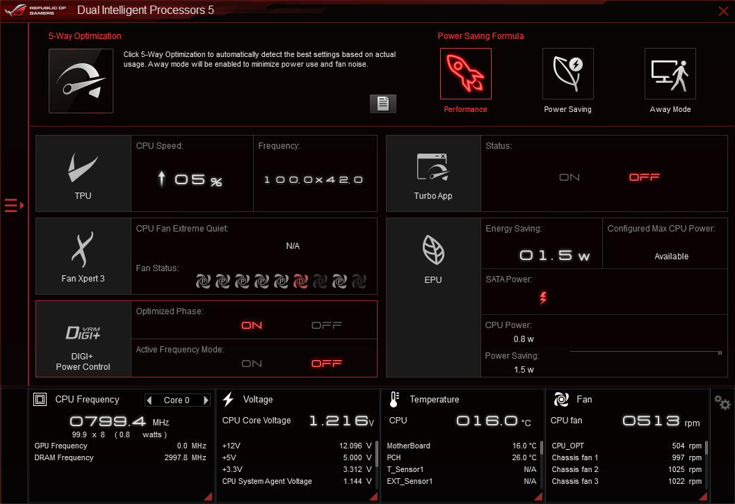
Task: Click the Frequency 100.0x42.0 value
Action: [x=314, y=179]
